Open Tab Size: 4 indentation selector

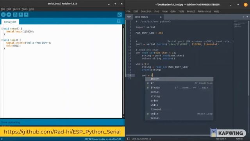(221, 139)
